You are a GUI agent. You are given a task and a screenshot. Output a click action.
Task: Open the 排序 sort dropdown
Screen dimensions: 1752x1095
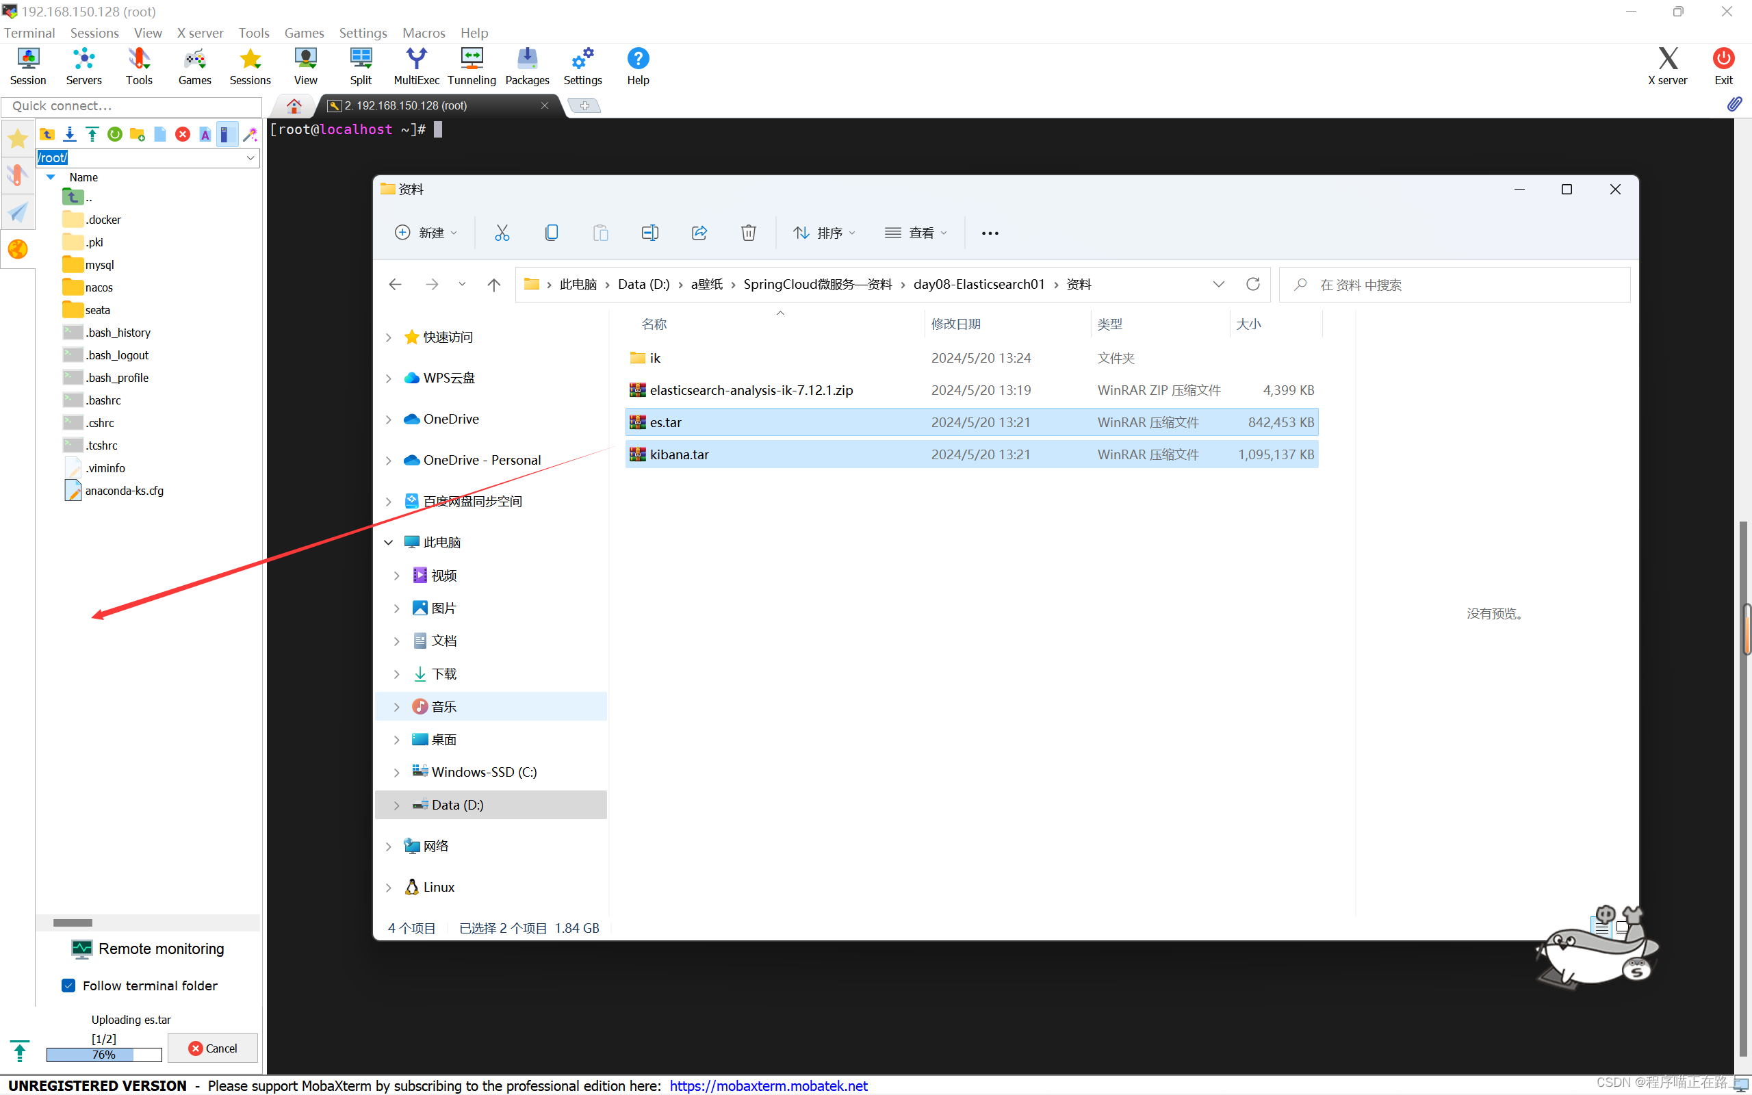(825, 233)
